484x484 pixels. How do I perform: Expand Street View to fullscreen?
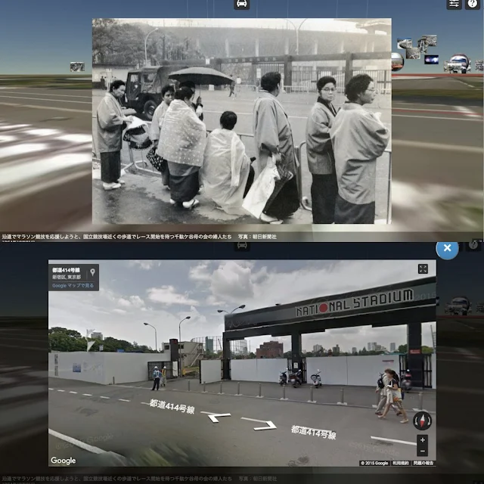pyautogui.click(x=423, y=269)
